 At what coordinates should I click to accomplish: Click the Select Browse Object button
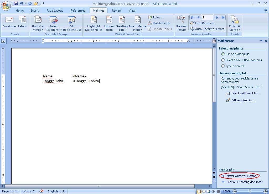(x=214, y=177)
